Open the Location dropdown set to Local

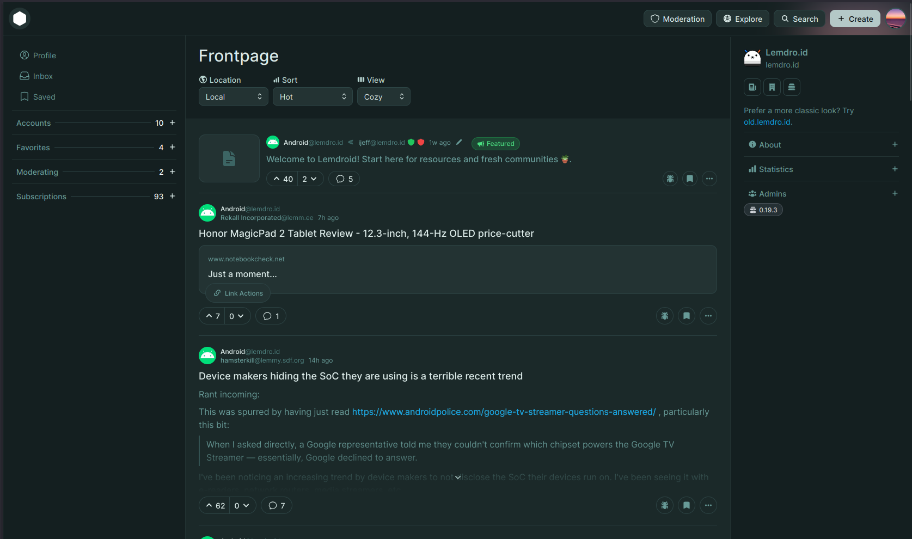[233, 96]
